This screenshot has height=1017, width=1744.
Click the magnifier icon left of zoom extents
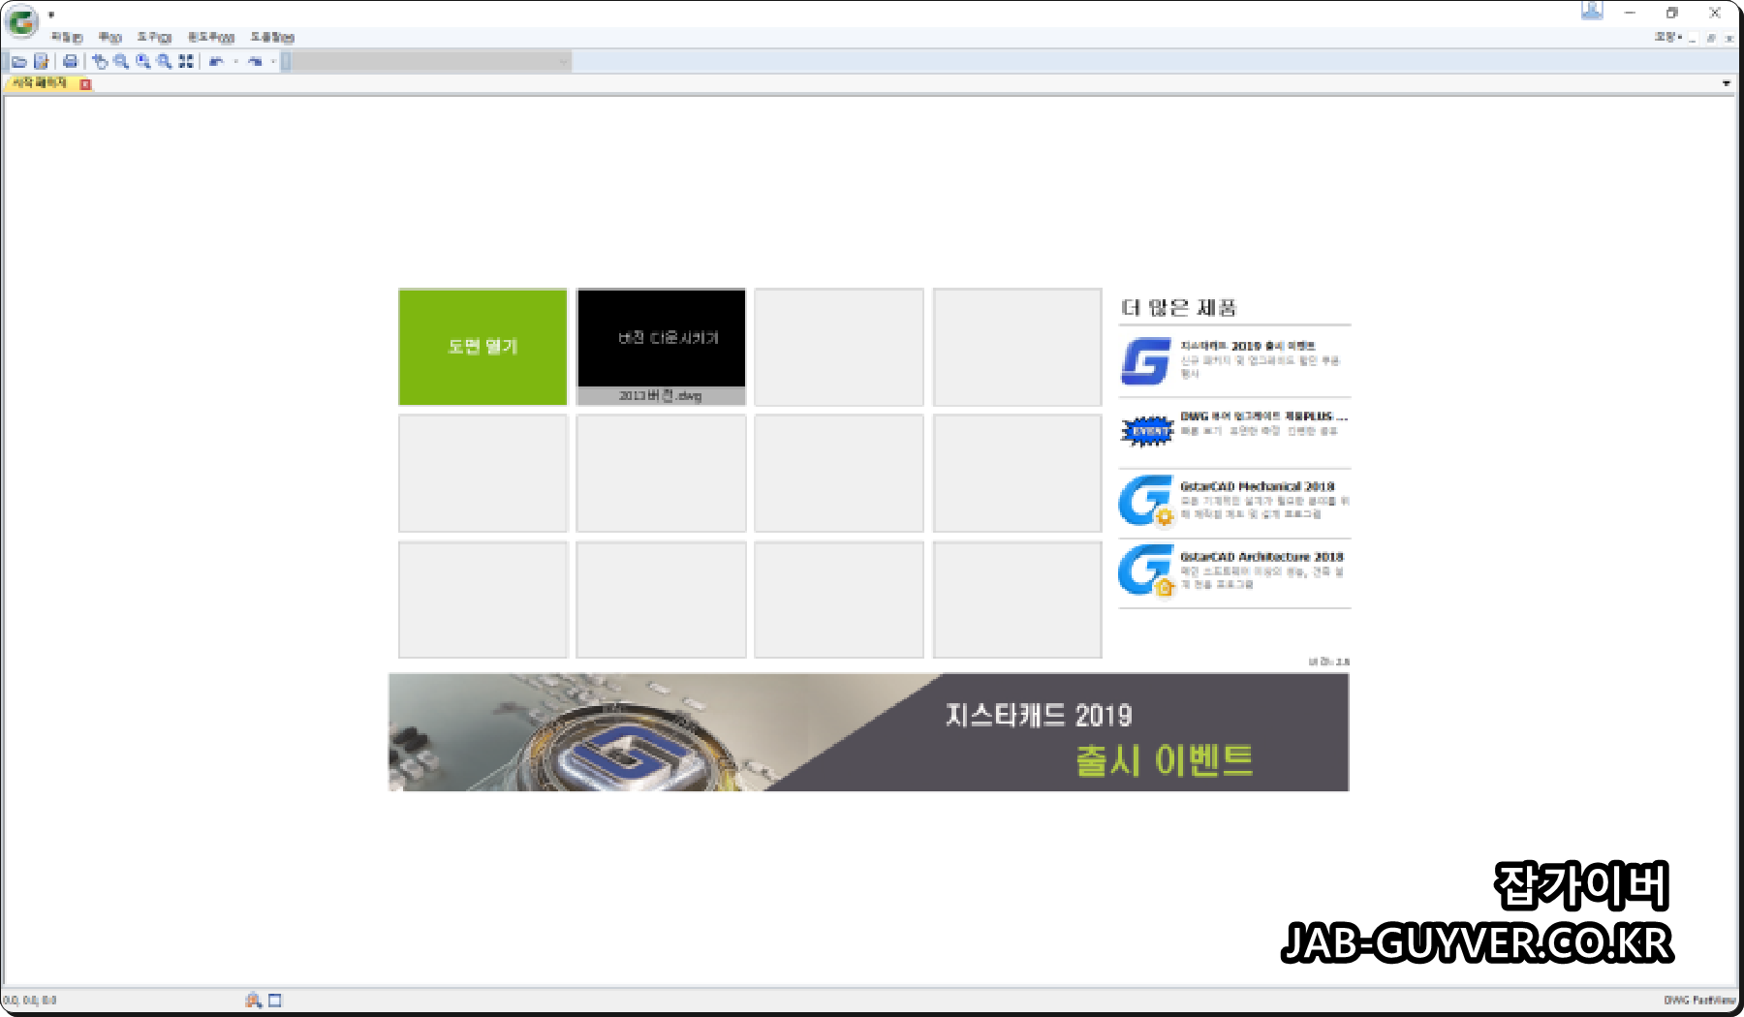165,61
